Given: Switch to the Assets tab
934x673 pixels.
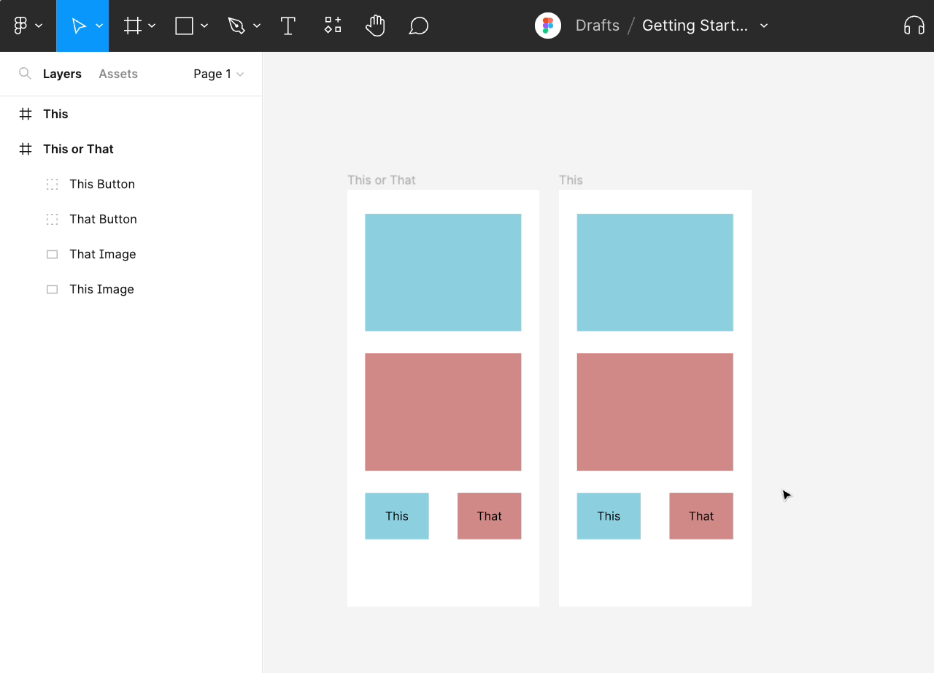Looking at the screenshot, I should click(118, 74).
